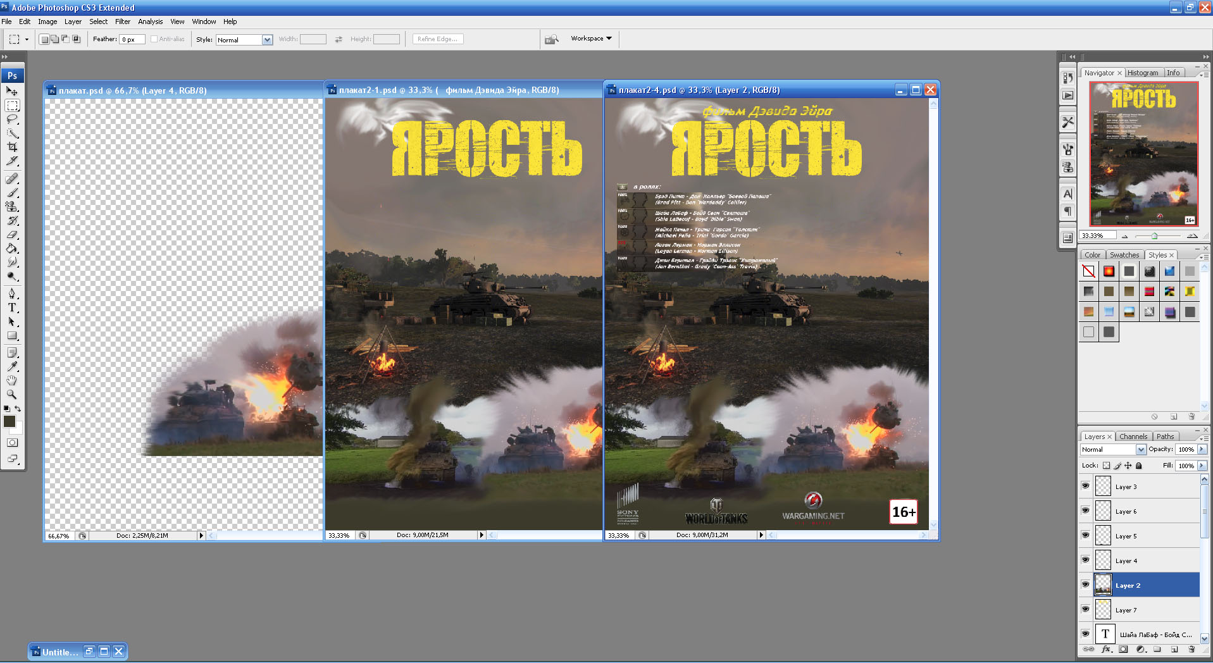Select the Paint Bucket tool

(12, 248)
